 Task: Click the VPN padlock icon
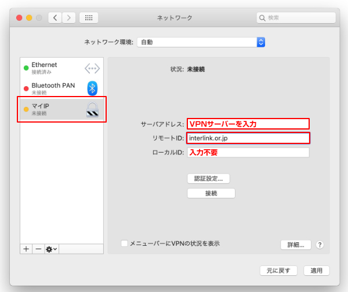coord(92,109)
